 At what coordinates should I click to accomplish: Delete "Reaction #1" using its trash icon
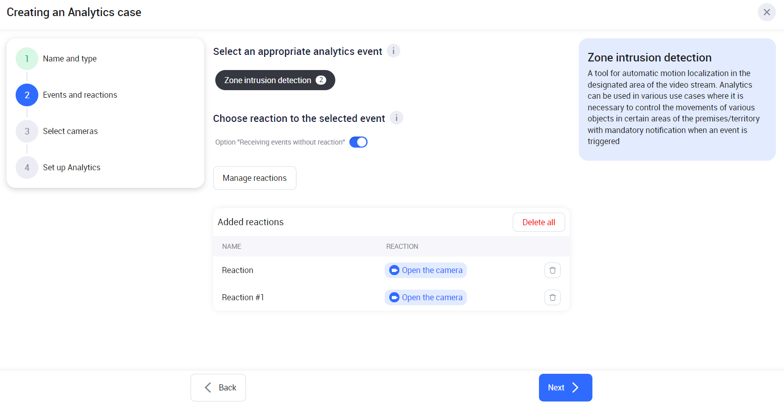click(x=552, y=298)
